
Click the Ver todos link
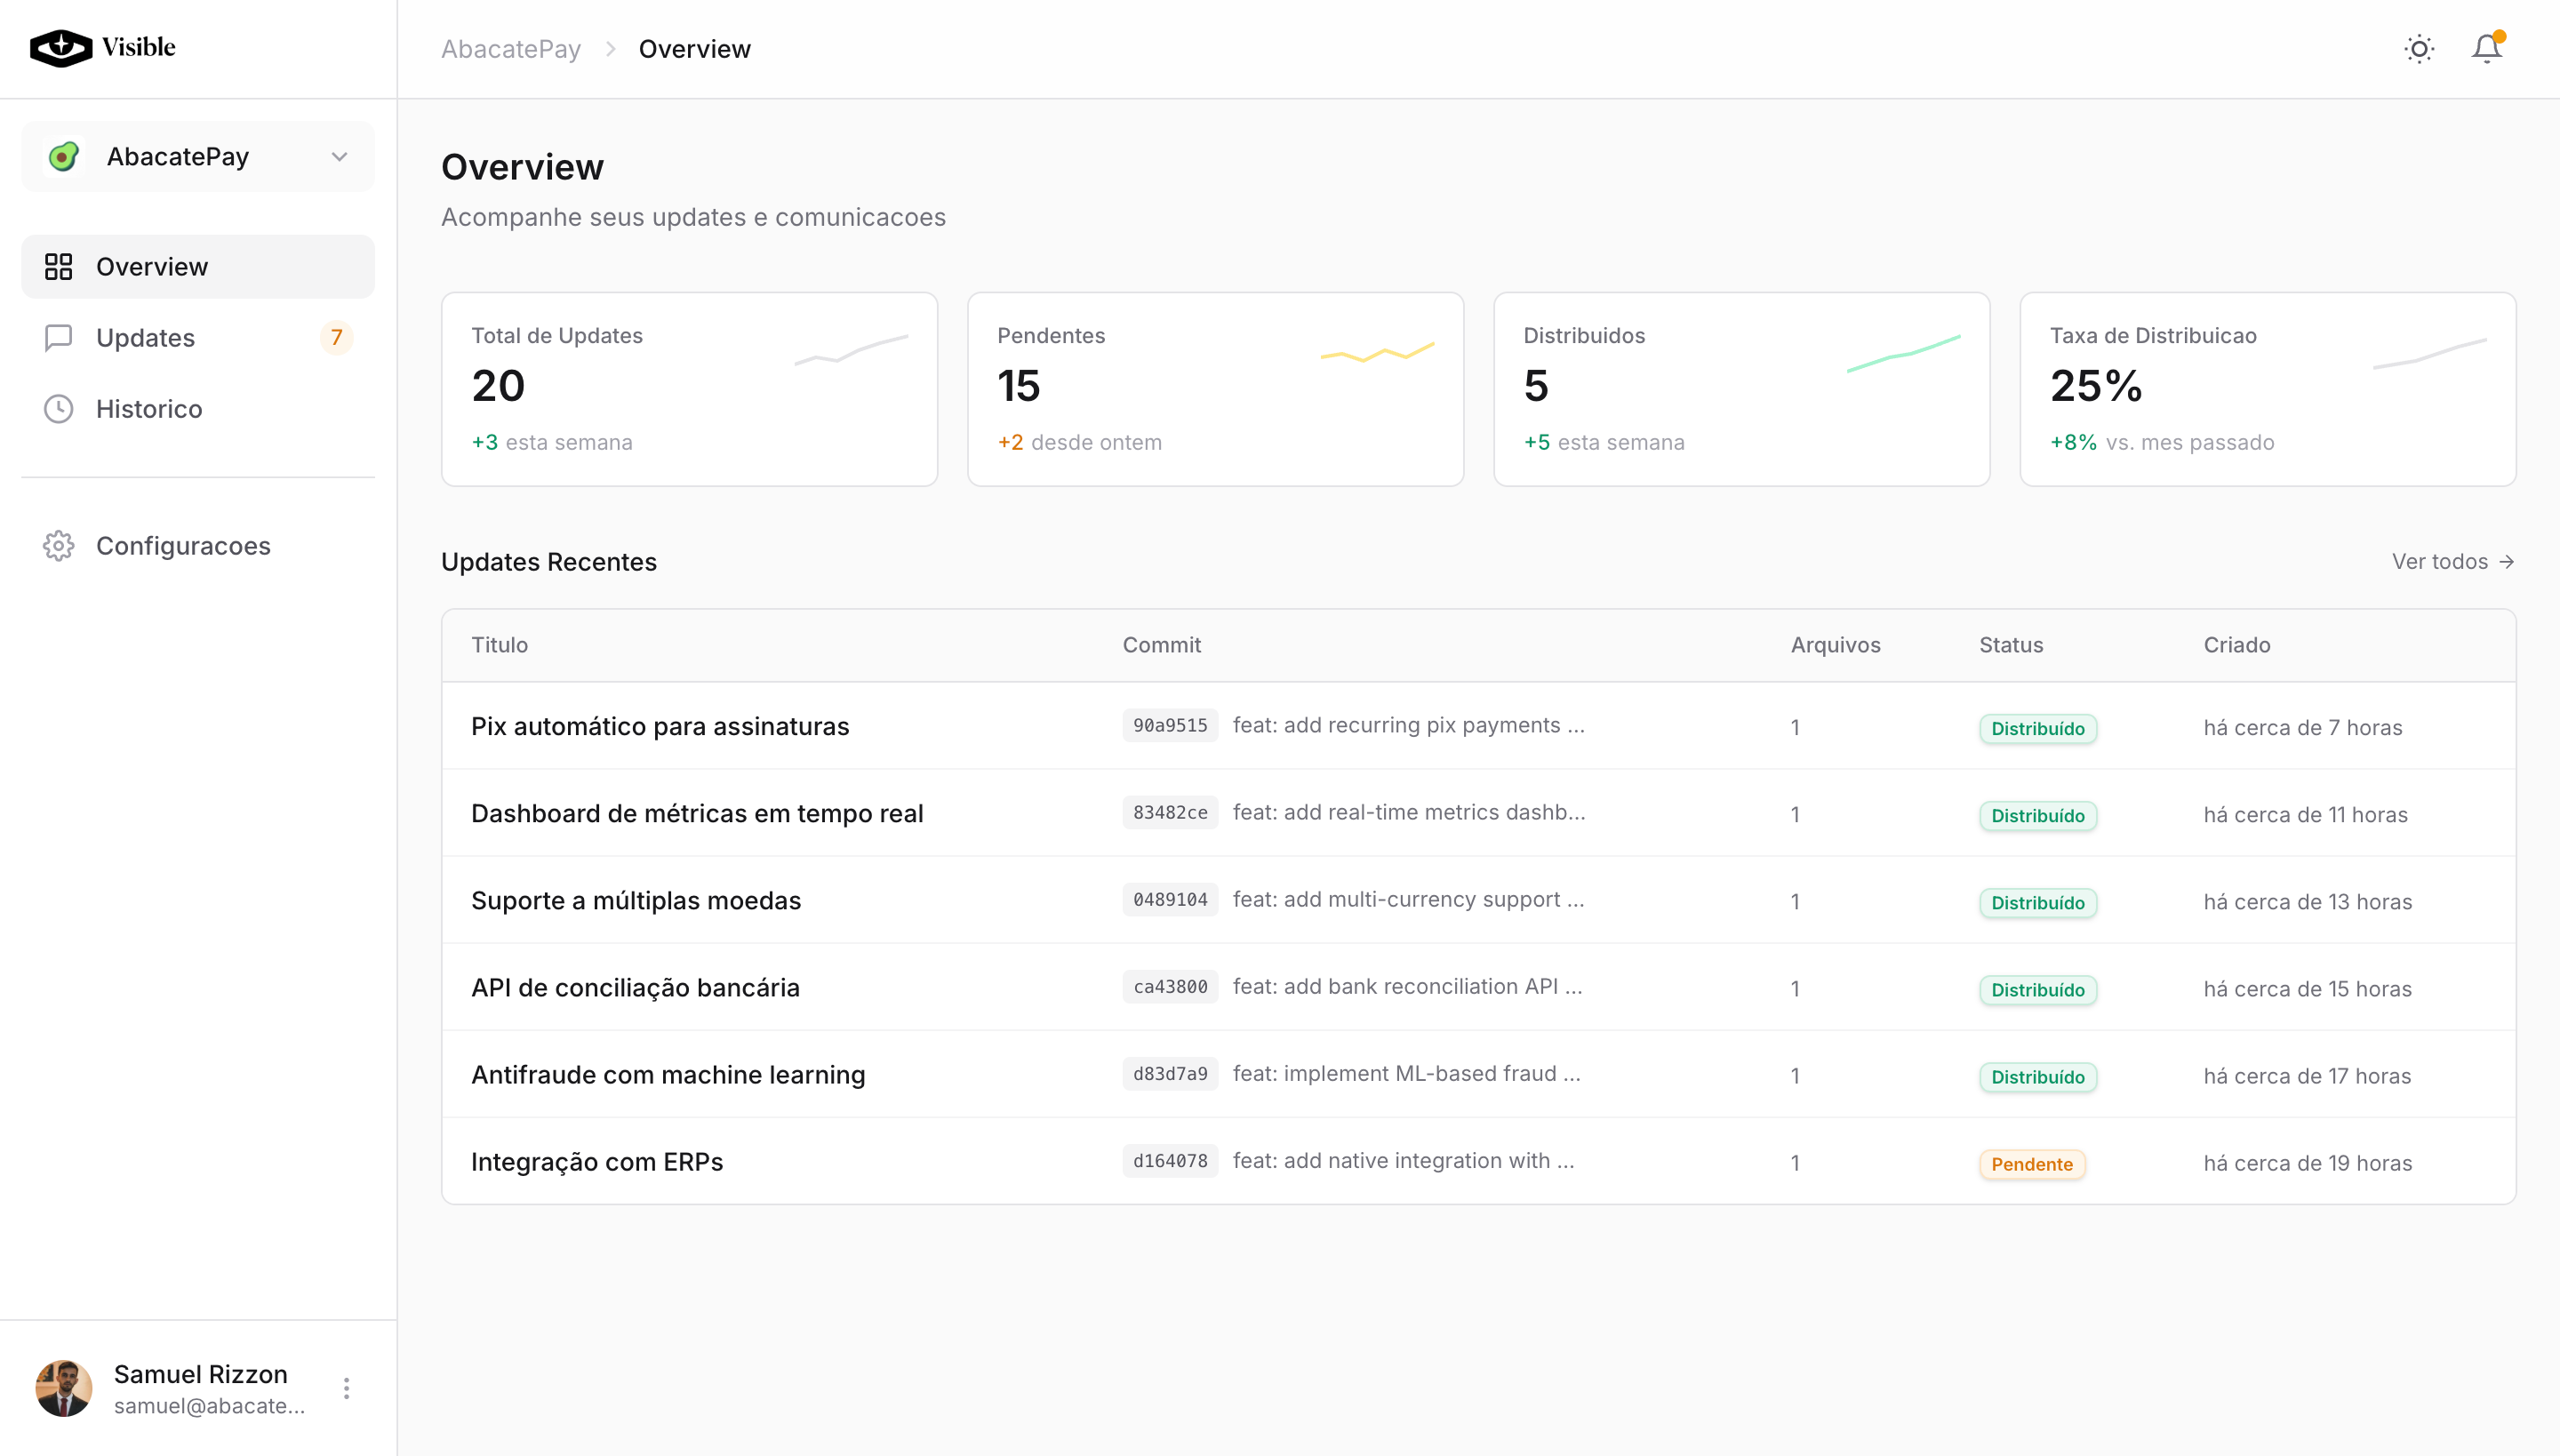point(2452,562)
